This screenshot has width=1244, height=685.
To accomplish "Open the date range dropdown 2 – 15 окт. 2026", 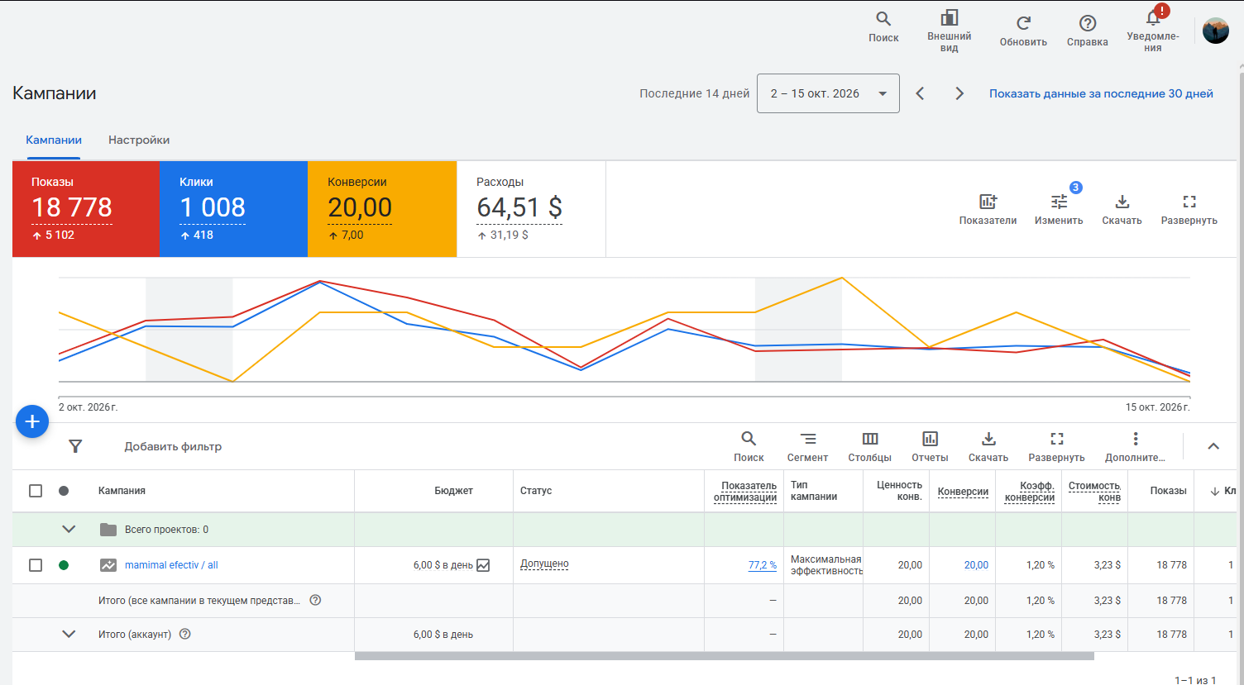I will click(828, 93).
